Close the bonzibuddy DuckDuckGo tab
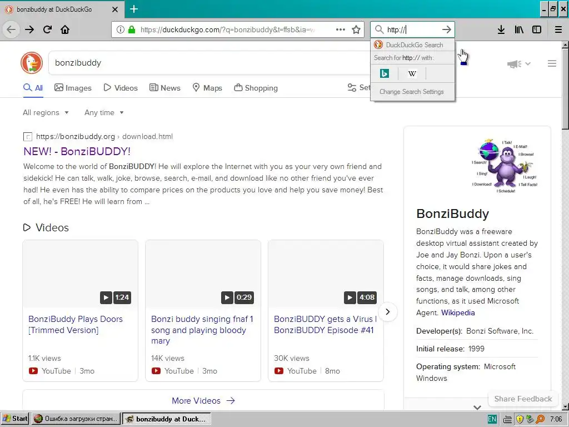Viewport: 569px width, 427px height. 115,9
